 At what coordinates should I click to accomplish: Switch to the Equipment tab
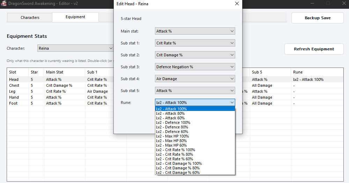click(75, 17)
